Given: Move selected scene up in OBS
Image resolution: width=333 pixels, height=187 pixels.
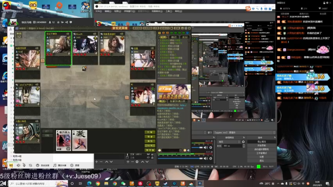Looking at the screenshot, I should (107, 162).
